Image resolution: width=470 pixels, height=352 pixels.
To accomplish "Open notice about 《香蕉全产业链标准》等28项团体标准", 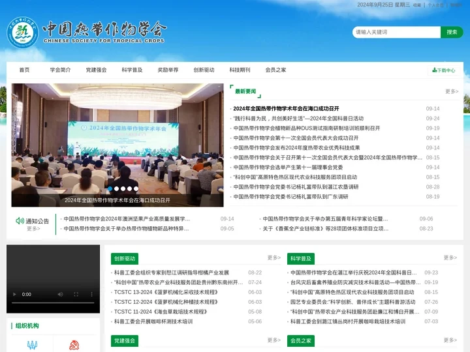I will (326, 229).
